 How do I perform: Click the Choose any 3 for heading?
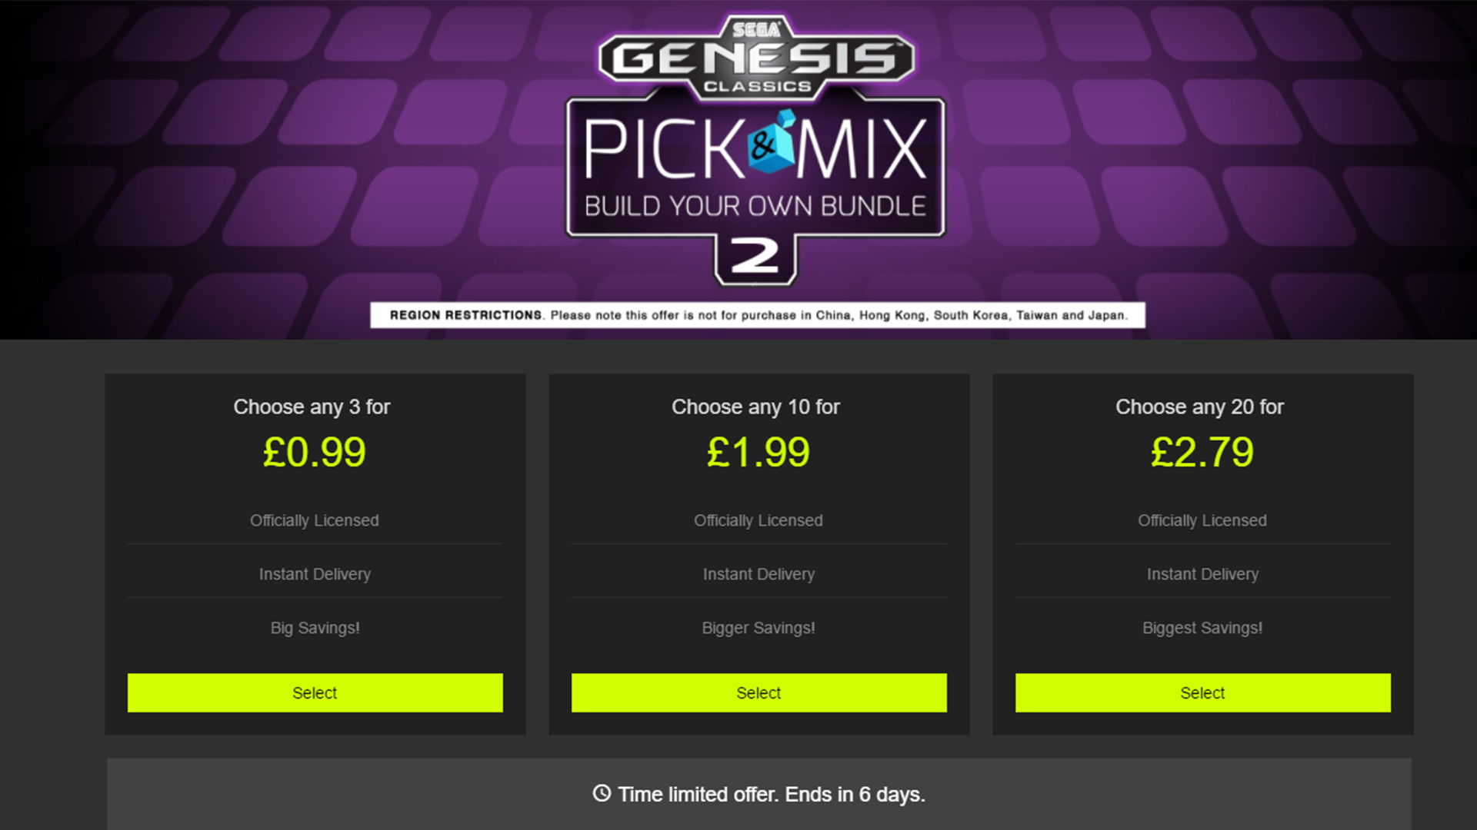[x=312, y=407]
